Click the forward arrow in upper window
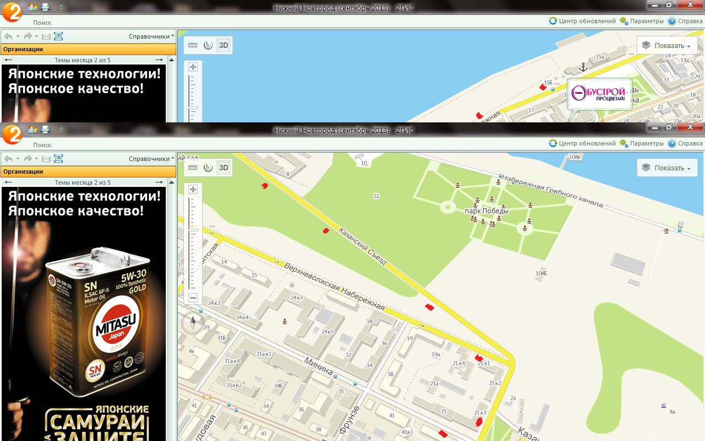The height and width of the screenshot is (441, 705). [28, 36]
